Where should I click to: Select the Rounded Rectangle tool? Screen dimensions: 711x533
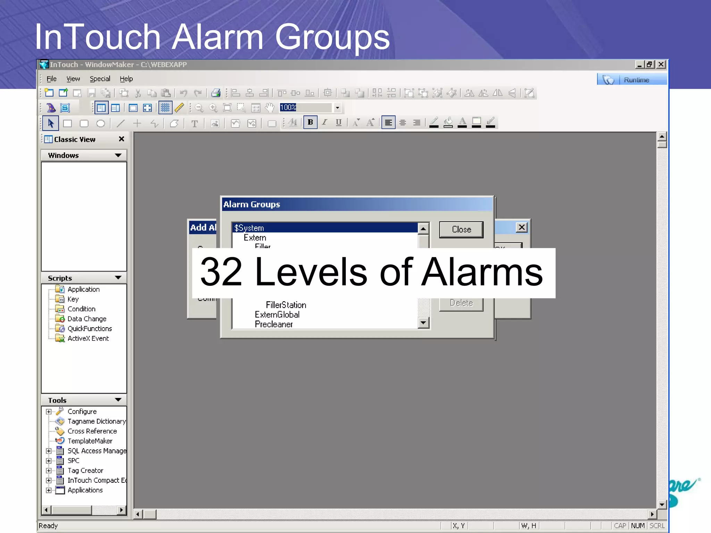(84, 123)
